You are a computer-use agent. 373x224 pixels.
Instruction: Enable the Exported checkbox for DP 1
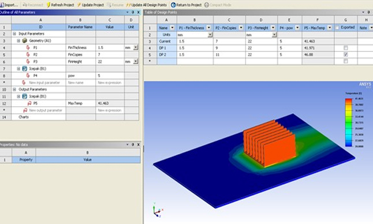346,48
